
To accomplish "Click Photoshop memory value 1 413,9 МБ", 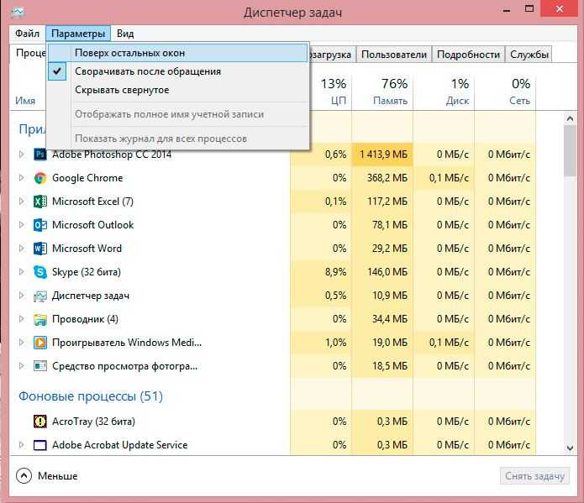I will (383, 155).
